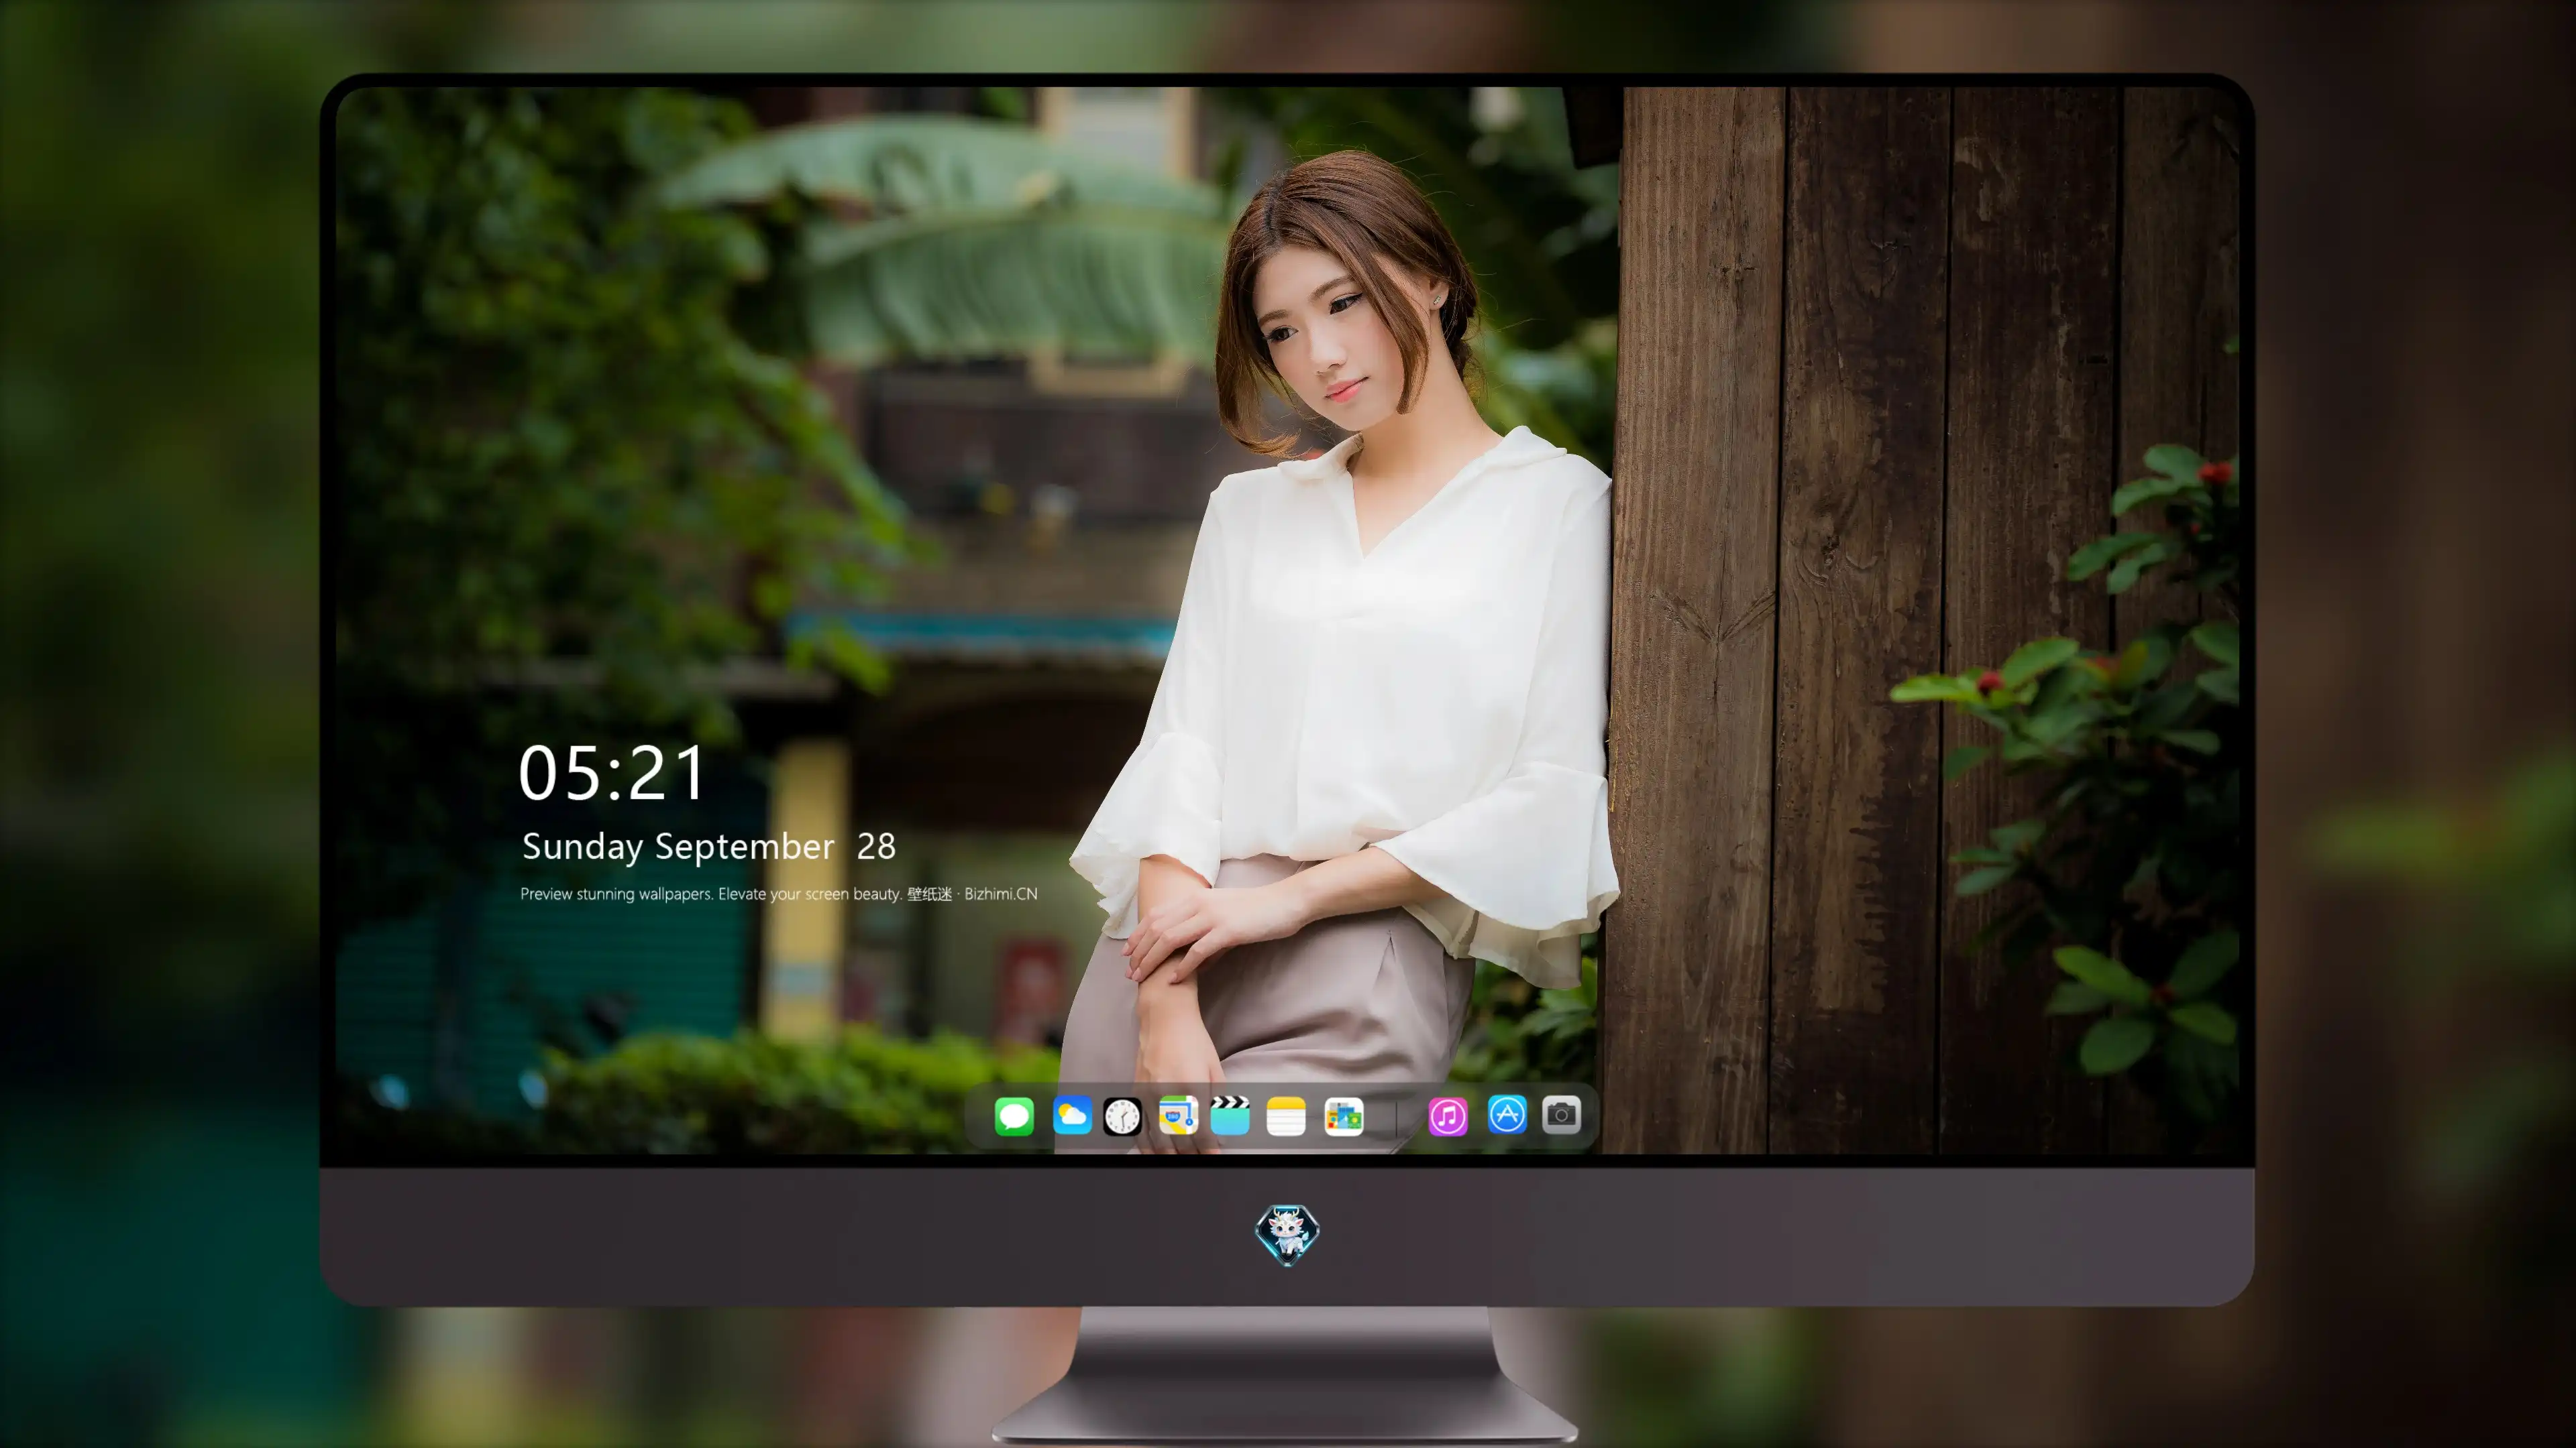Viewport: 2576px width, 1448px height.
Task: Open the Clock app icon
Action: [1122, 1116]
